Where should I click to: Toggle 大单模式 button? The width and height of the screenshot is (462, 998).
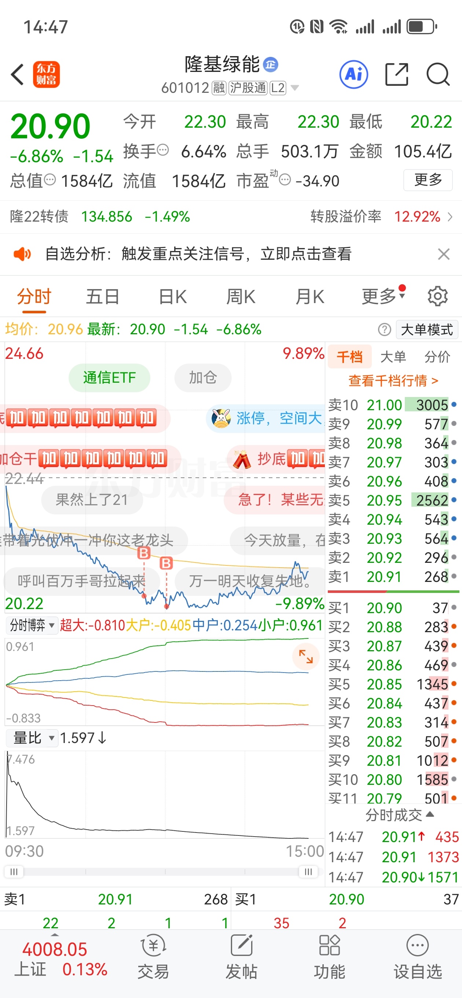click(x=427, y=330)
